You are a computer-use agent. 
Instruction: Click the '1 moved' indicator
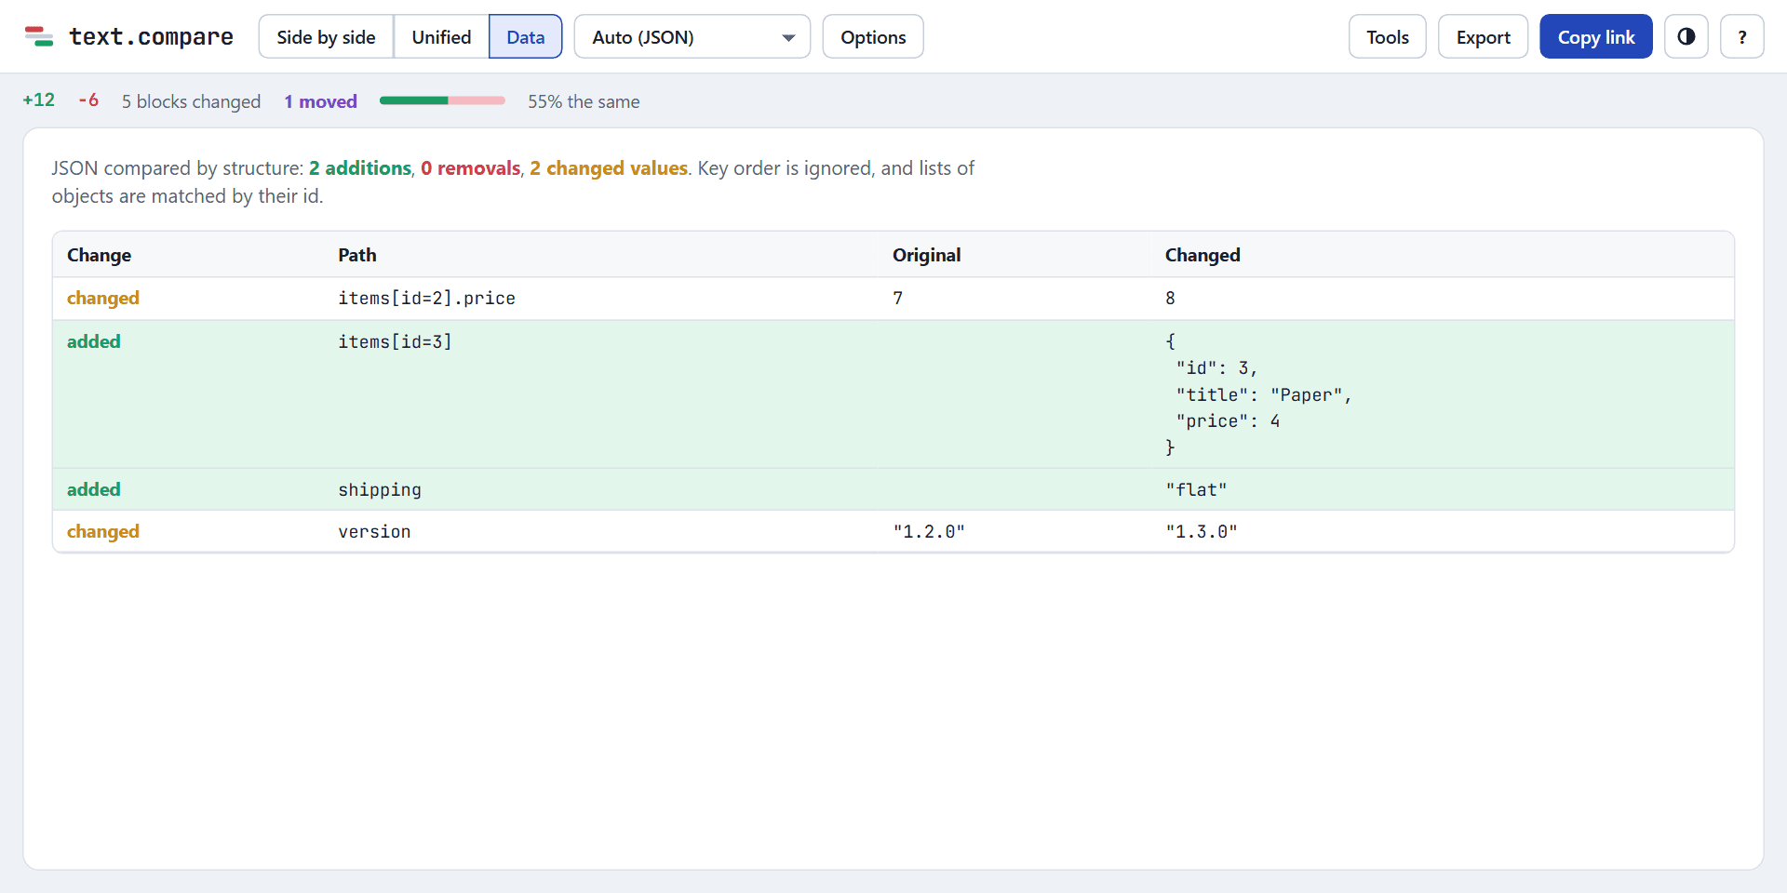point(321,101)
